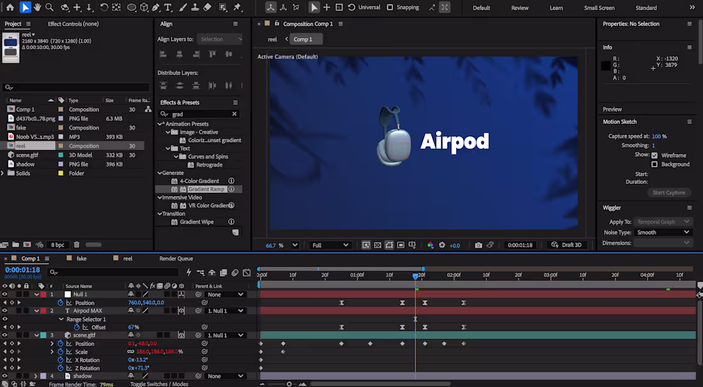Select the Pan Behind anchor point tool
Image resolution: width=703 pixels, height=387 pixels.
[116, 7]
